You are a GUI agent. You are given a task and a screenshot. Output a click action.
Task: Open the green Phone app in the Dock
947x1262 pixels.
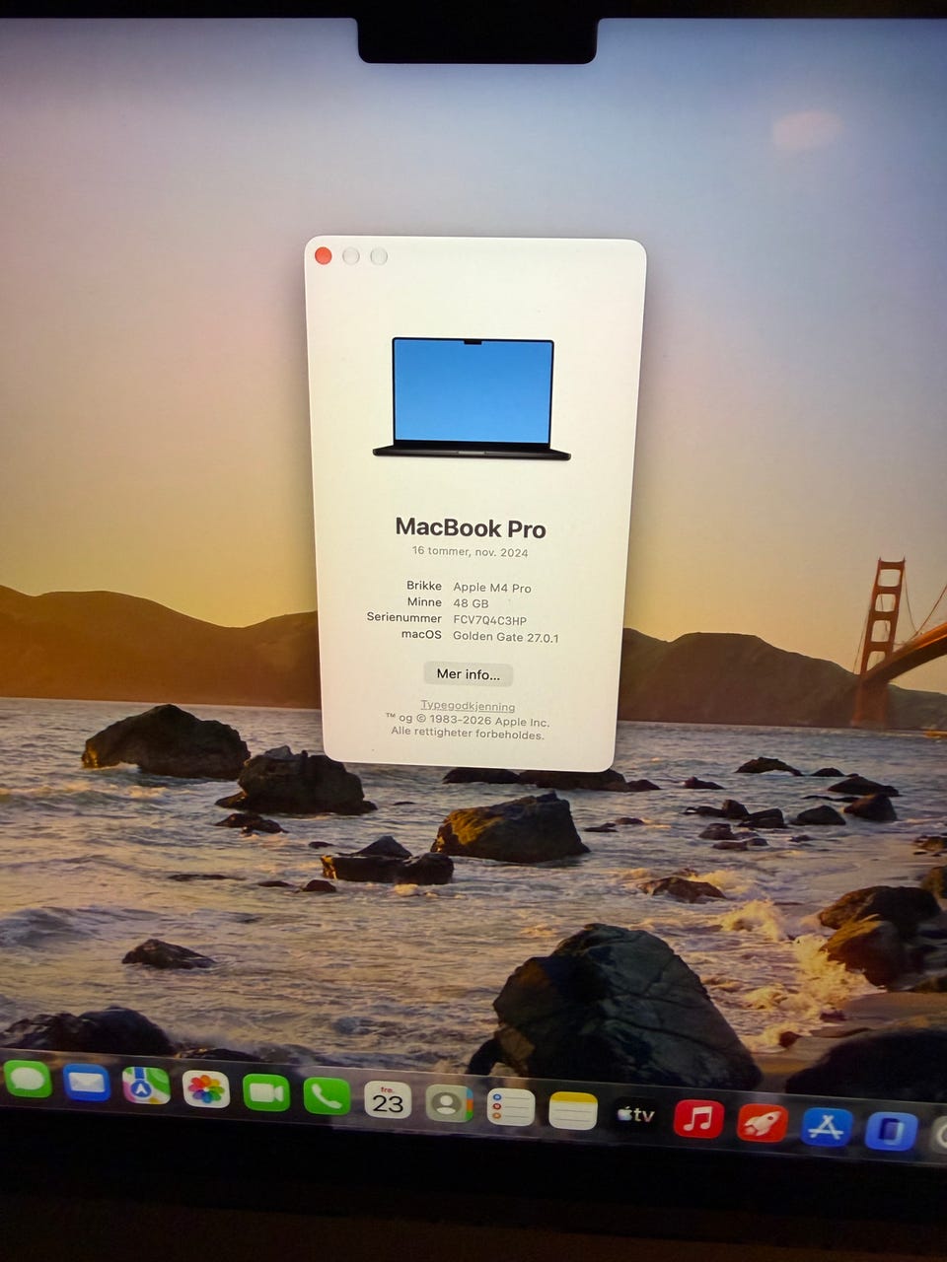327,1096
